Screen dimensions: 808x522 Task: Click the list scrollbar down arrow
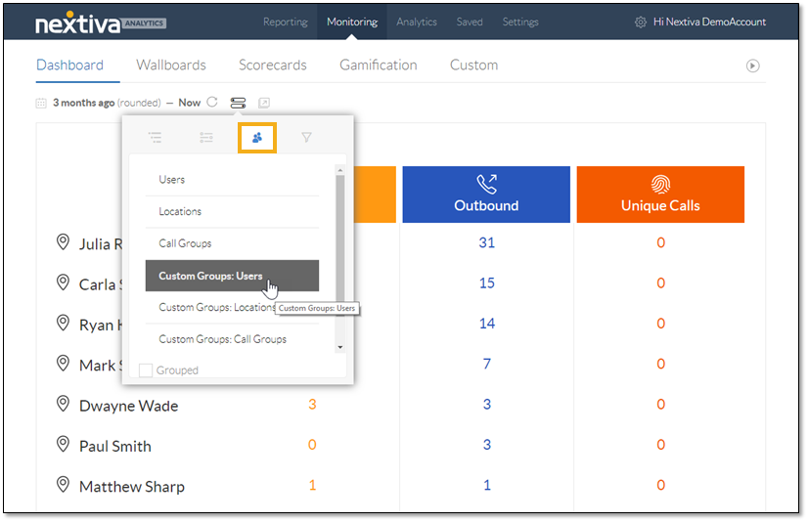(340, 347)
